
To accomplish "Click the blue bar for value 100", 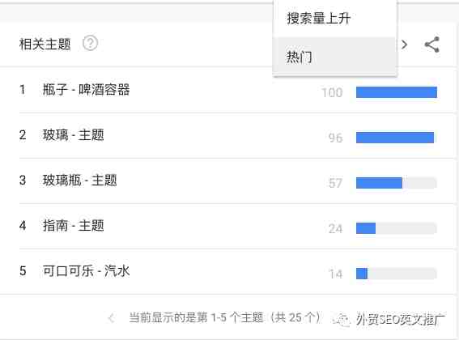I will [397, 92].
